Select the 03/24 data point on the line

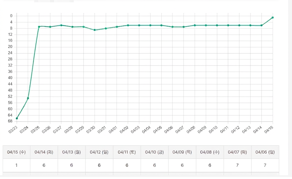[28, 98]
